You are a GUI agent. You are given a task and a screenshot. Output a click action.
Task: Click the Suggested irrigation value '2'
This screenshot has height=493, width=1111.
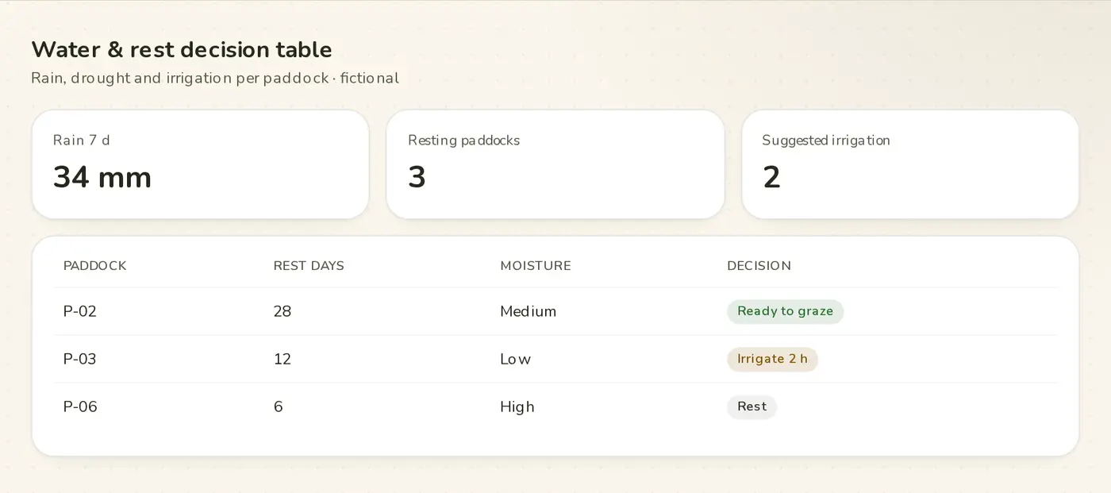point(771,177)
